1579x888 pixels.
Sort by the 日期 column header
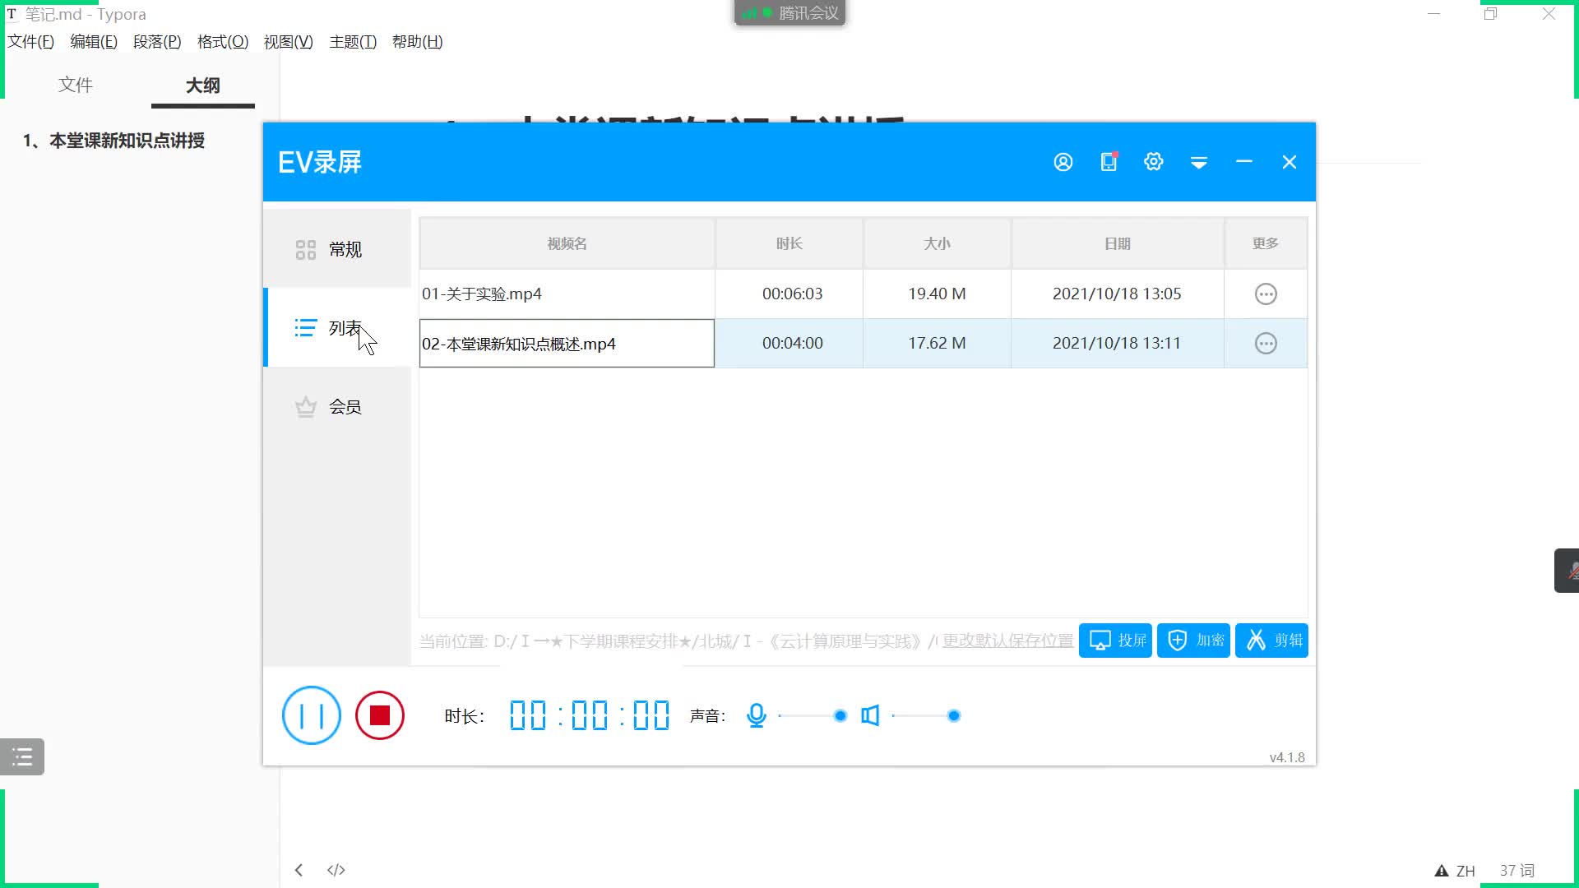1118,243
